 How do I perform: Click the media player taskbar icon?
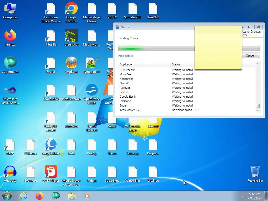tap(88, 196)
